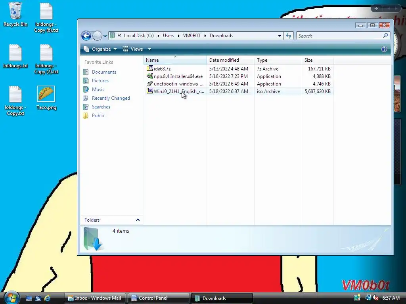Click the Downloads folder icon in details pane
The image size is (406, 304).
pyautogui.click(x=93, y=239)
